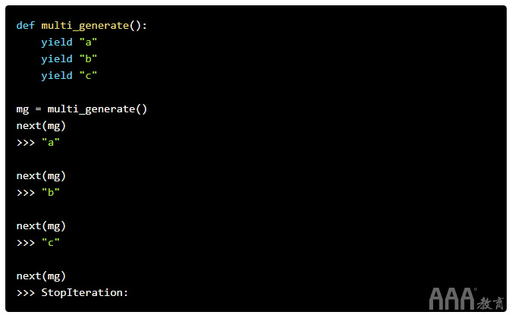Click the yield "c" statement
The height and width of the screenshot is (315, 512).
tap(69, 76)
